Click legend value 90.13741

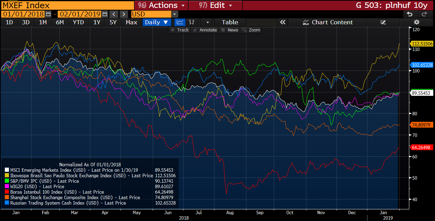[x=165, y=181]
